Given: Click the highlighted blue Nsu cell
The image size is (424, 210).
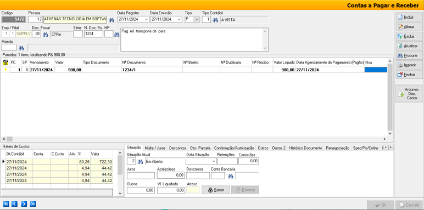Looking at the screenshot, I should click(376, 70).
